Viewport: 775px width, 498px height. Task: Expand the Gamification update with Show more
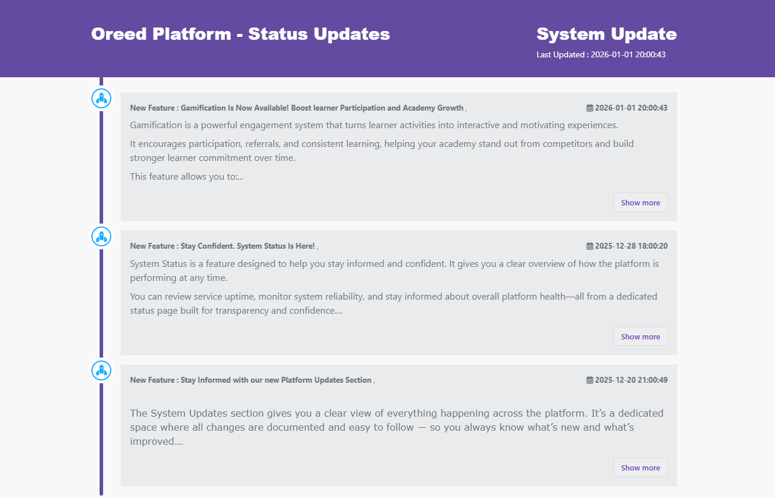click(x=640, y=202)
